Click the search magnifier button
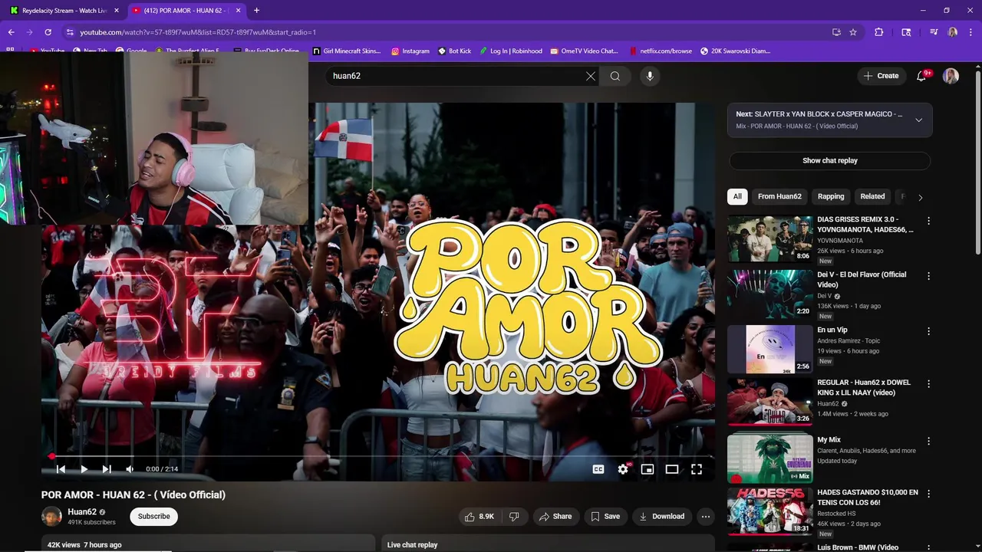Image resolution: width=982 pixels, height=552 pixels. click(615, 76)
